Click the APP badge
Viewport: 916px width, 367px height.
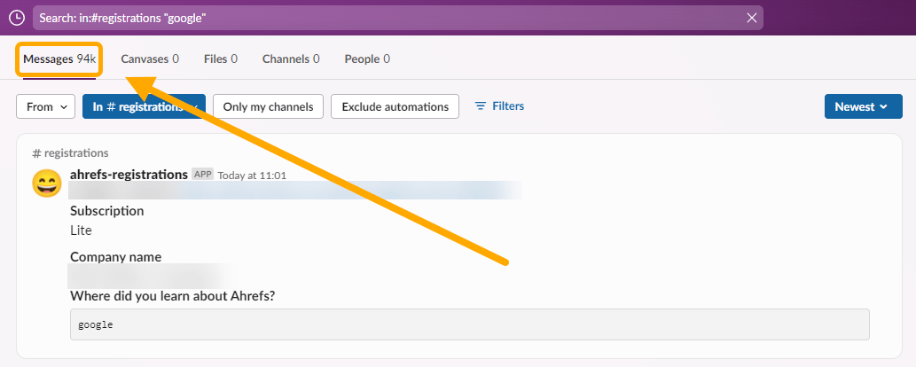(203, 174)
